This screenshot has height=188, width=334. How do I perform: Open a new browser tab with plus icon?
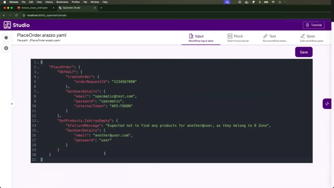coord(101,8)
